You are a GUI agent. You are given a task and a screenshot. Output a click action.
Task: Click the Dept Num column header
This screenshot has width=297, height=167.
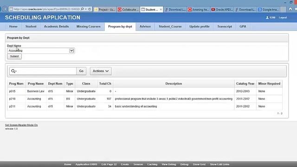coord(55,83)
